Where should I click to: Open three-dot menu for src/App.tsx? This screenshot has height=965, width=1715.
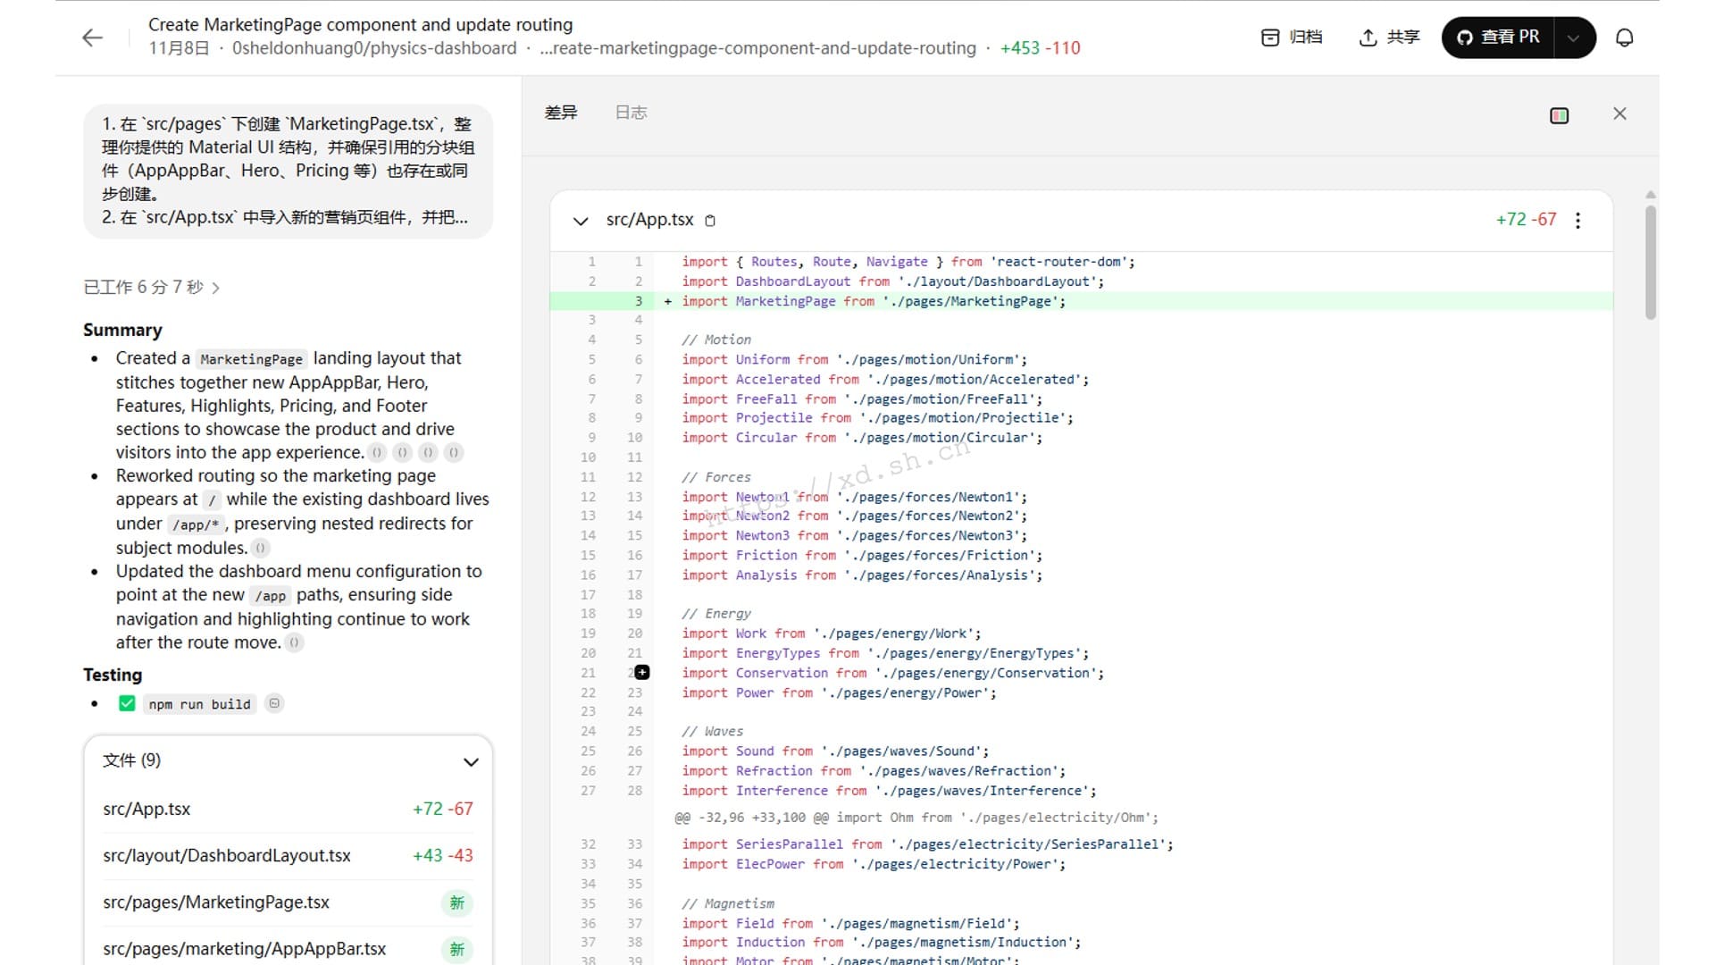1578,221
